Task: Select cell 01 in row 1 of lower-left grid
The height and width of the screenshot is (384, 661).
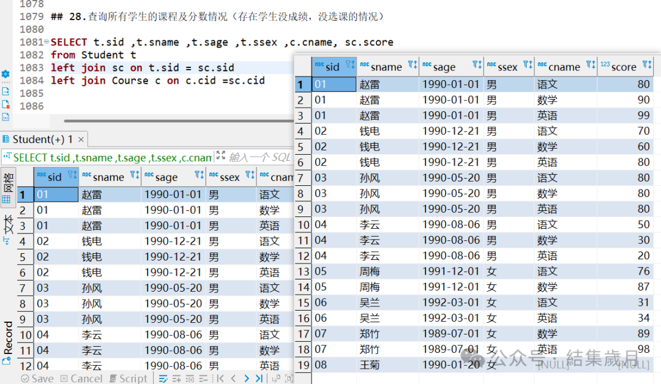Action: [56, 194]
